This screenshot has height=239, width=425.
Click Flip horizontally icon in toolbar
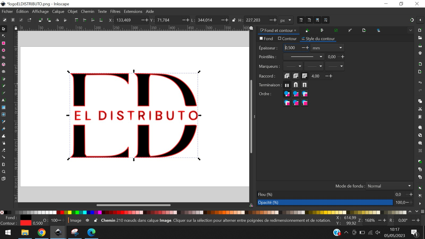point(57,20)
